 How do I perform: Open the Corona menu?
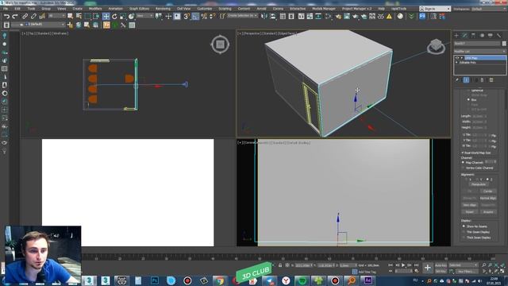278,9
